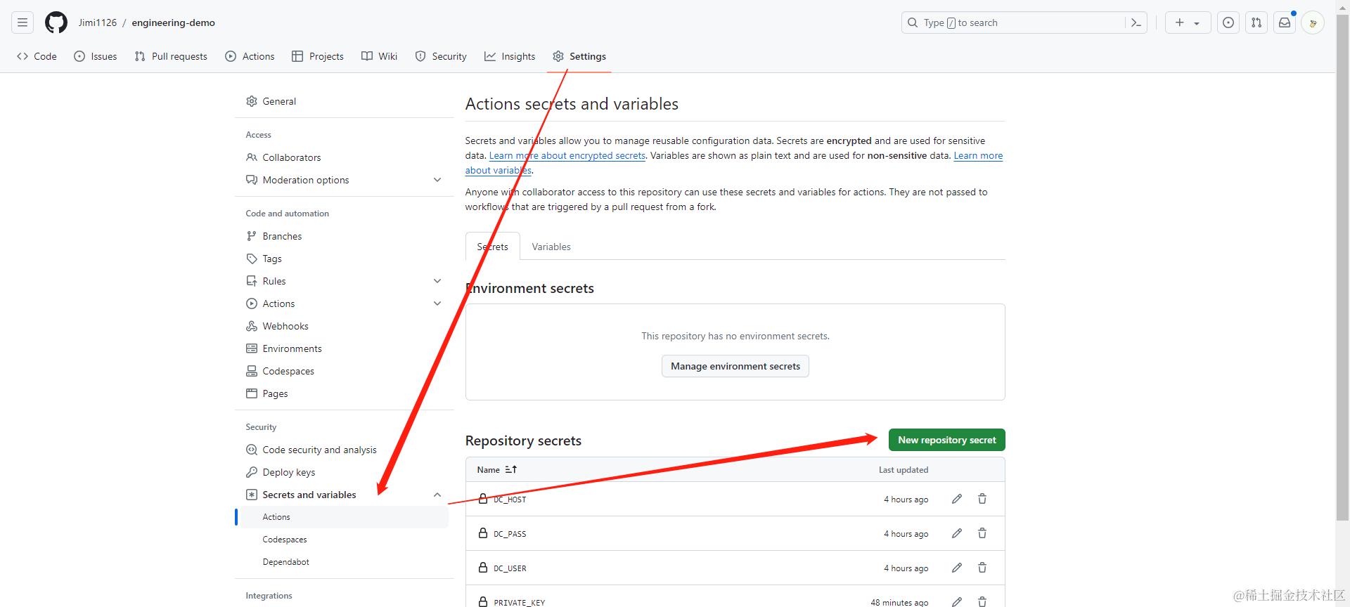Click Manage environment secrets button
This screenshot has height=607, width=1350.
pyautogui.click(x=735, y=366)
